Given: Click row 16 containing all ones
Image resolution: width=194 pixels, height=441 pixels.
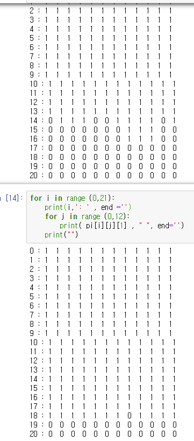Looking at the screenshot, I should pos(103,397).
